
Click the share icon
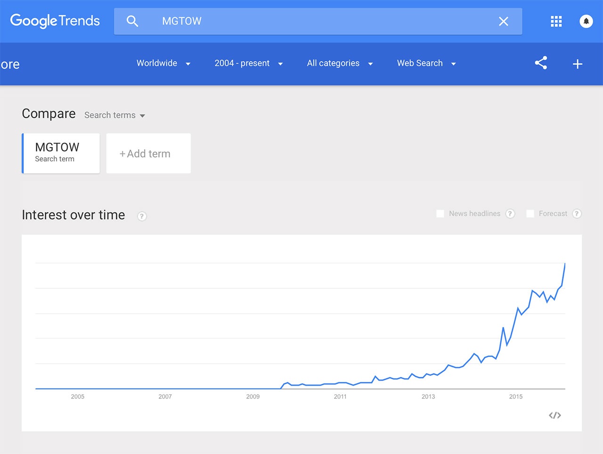541,63
